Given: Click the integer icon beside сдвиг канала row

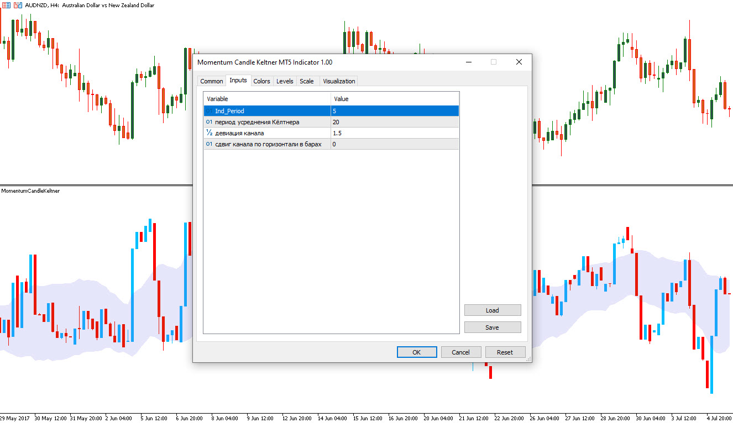Looking at the screenshot, I should [209, 144].
